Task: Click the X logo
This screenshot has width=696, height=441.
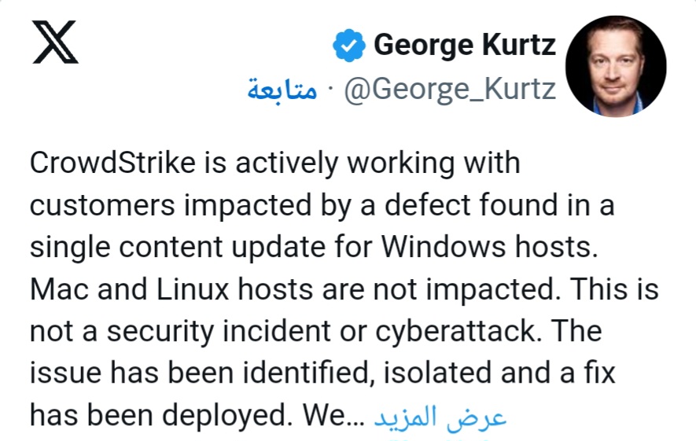Action: [x=56, y=42]
